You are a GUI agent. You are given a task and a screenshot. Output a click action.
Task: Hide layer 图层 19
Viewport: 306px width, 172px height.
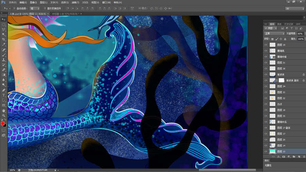266,45
